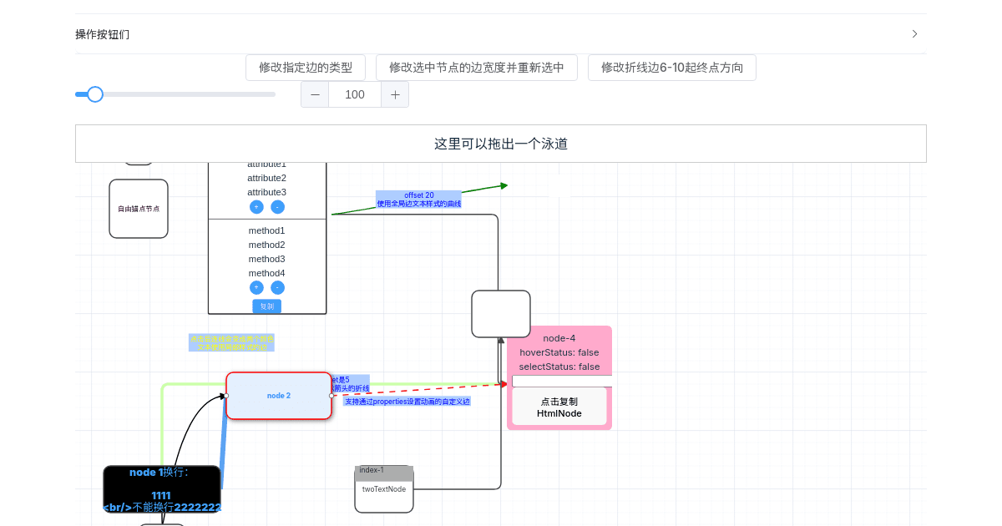
Task: Select method2 row in class node
Action: tap(267, 245)
